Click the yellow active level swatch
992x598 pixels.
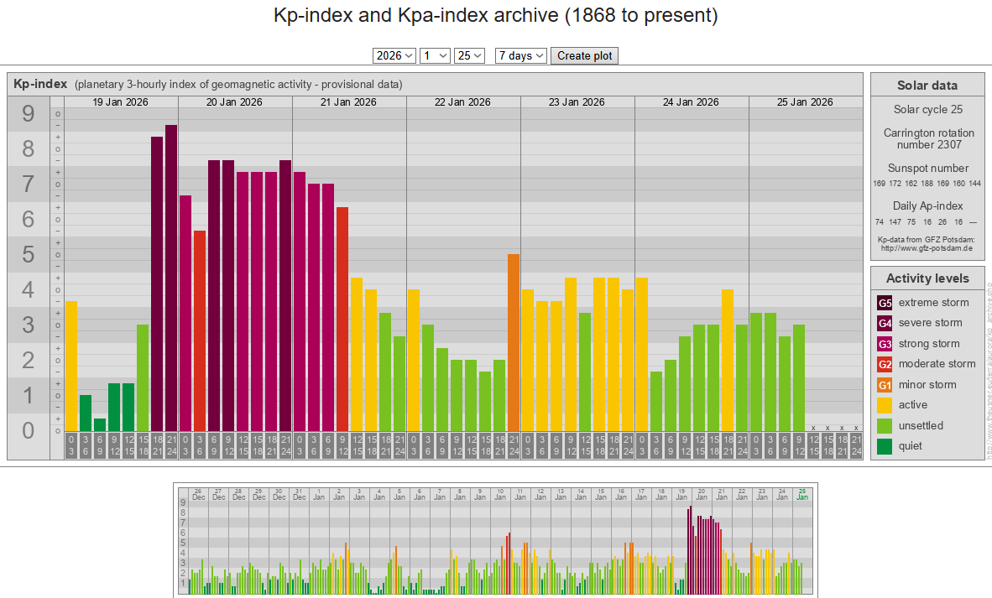pos(885,405)
